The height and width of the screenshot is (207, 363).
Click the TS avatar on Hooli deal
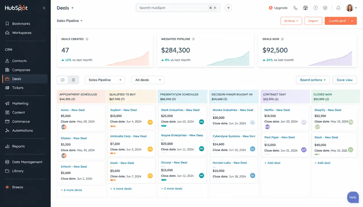click(150, 176)
